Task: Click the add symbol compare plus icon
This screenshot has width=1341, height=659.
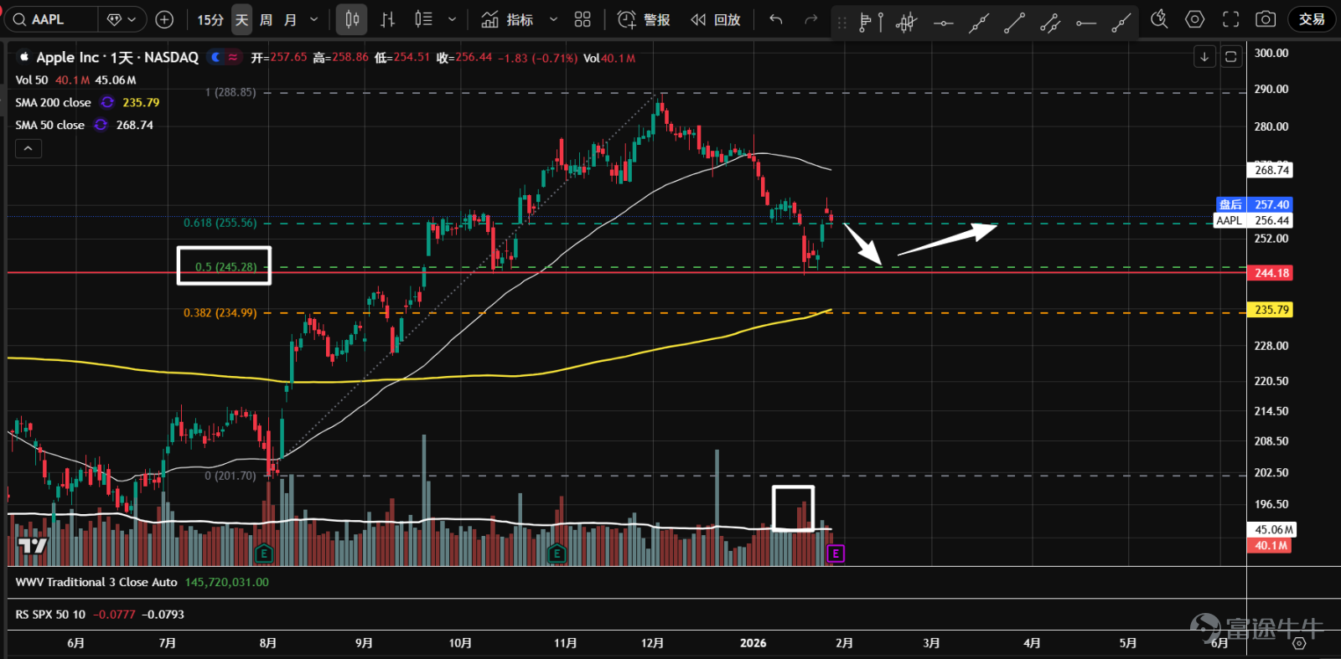Action: pyautogui.click(x=165, y=19)
